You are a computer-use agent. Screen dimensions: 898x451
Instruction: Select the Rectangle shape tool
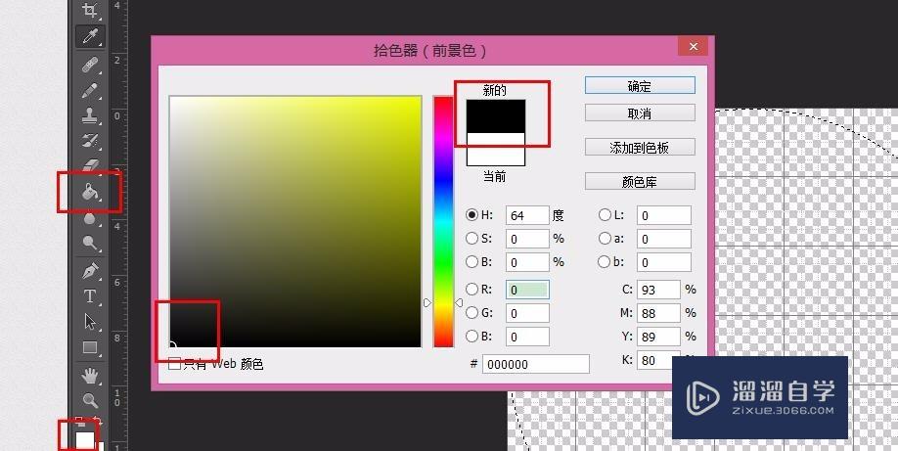point(90,347)
